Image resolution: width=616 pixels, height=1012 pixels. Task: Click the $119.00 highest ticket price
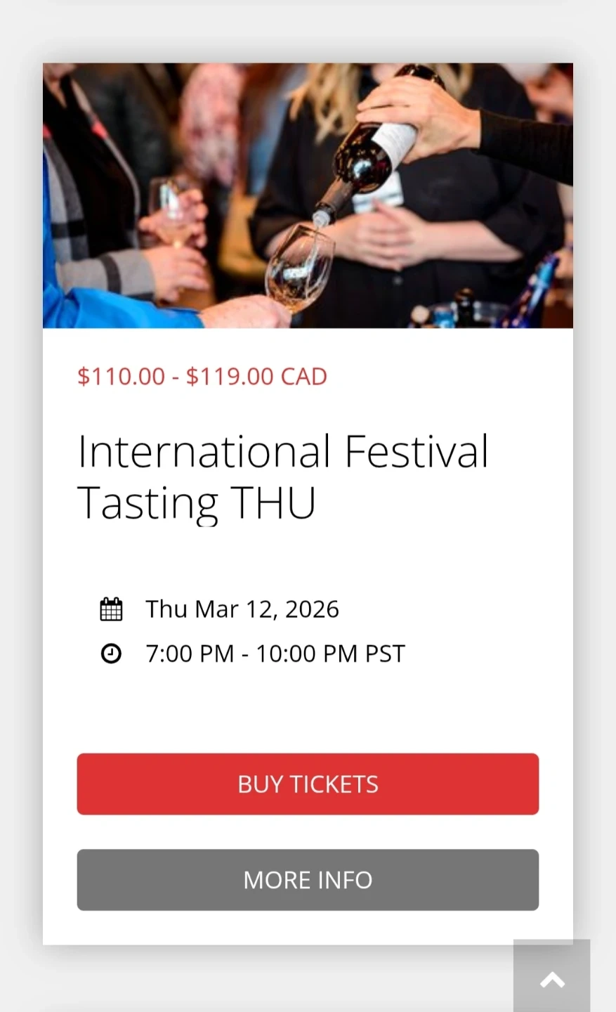(x=230, y=377)
